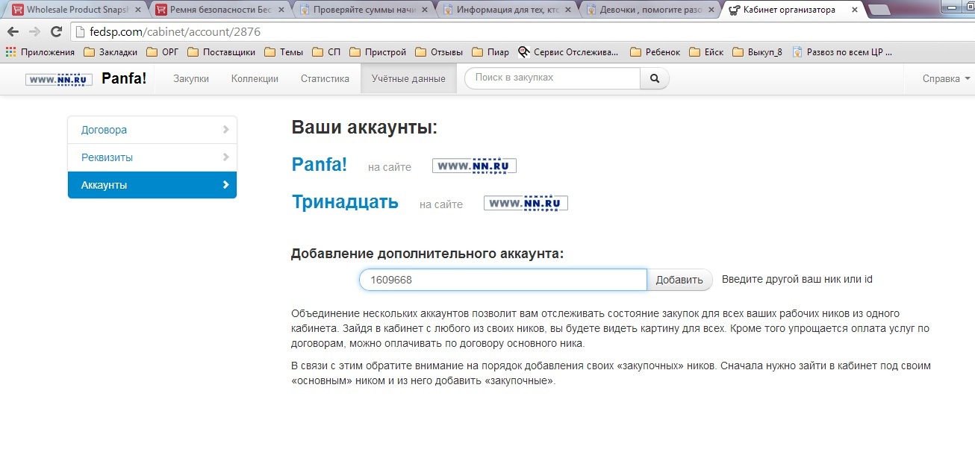The height and width of the screenshot is (461, 975).
Task: Open Закупки in the navbar
Action: point(191,78)
